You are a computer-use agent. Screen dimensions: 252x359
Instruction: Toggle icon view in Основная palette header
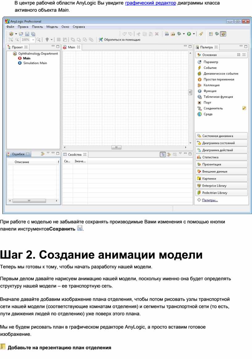pos(238,55)
